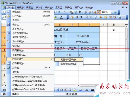Open 页面设置(U)... from File menu
The image size is (130, 97).
click(x=30, y=55)
